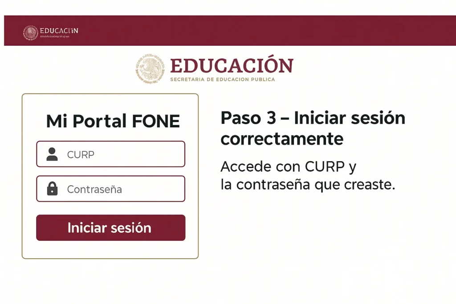Click the government seal in the top banner

(x=30, y=31)
